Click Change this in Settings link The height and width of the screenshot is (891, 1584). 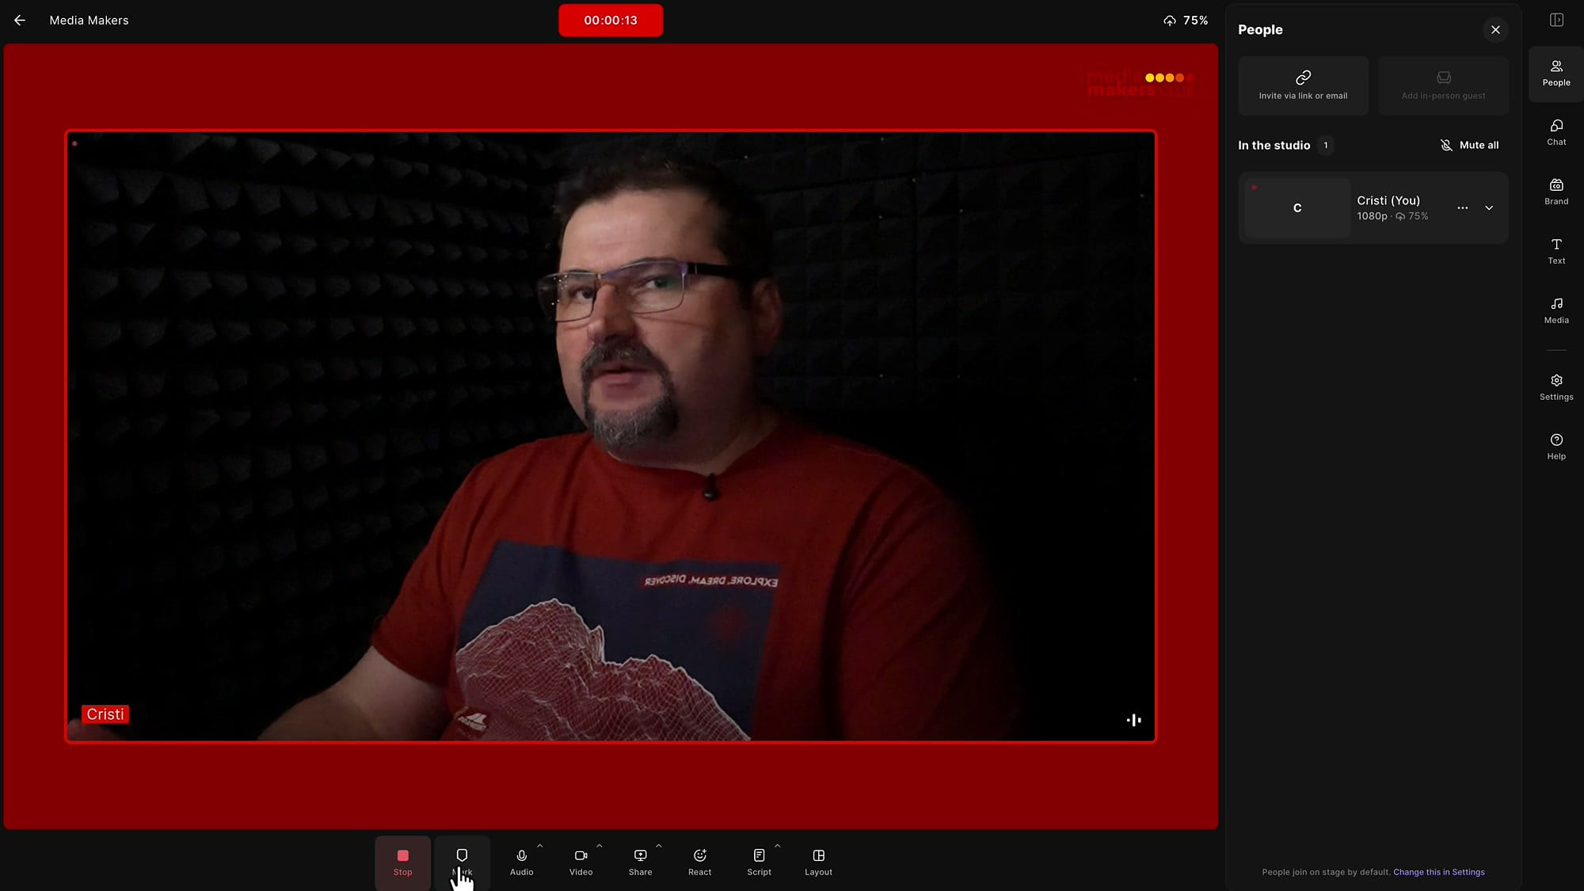pos(1439,872)
